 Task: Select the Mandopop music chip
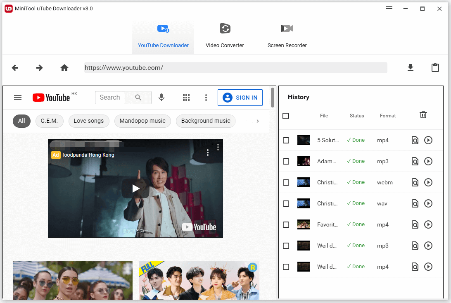pyautogui.click(x=142, y=121)
